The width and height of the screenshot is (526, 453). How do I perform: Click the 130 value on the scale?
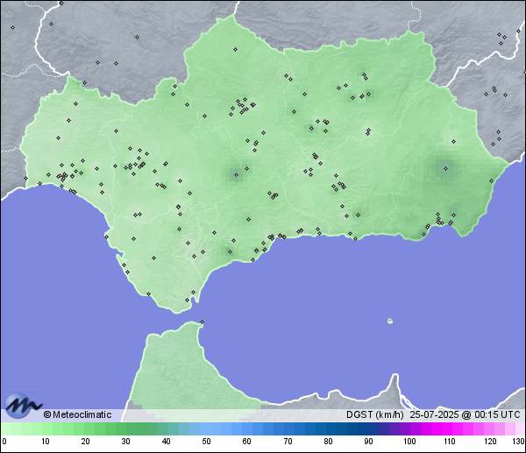pos(519,442)
